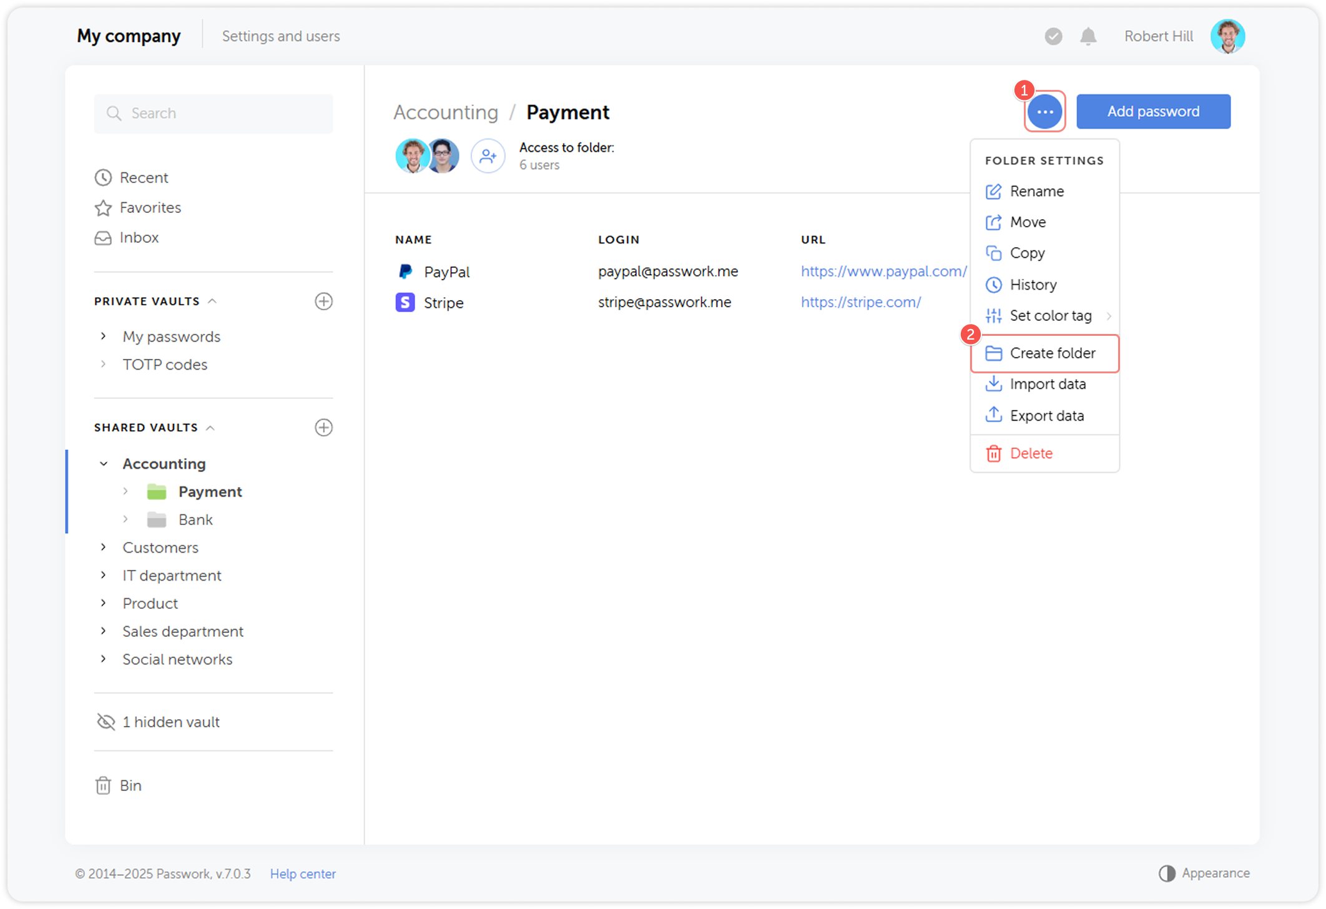The height and width of the screenshot is (909, 1326).
Task: Open the Help center link
Action: pos(303,873)
